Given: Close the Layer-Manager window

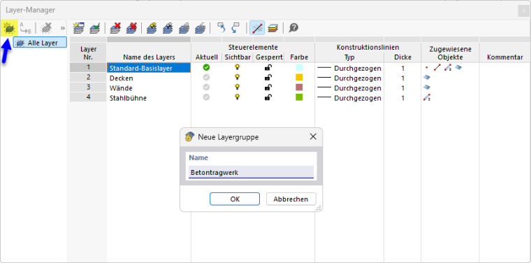Looking at the screenshot, I should coord(523,11).
